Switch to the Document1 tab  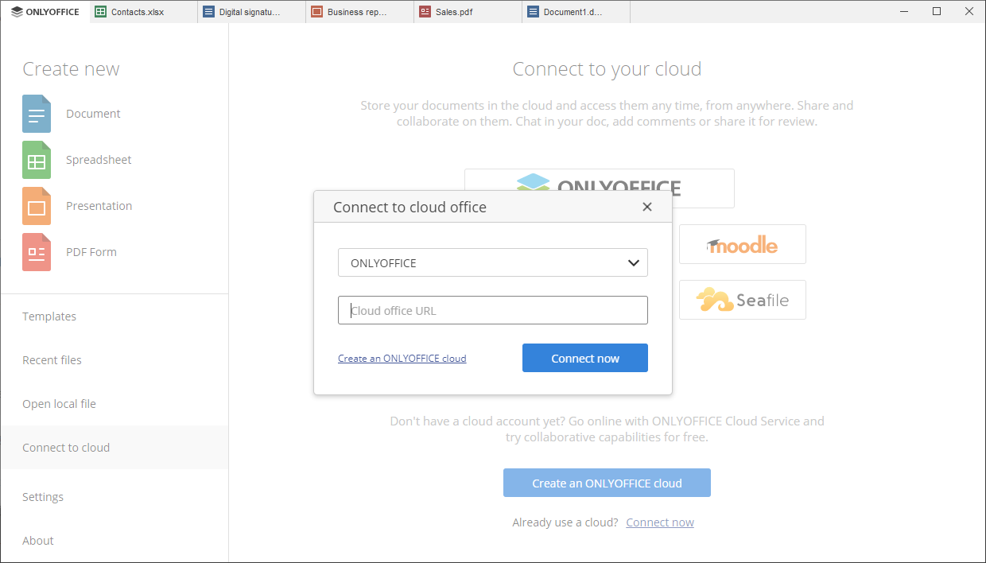coord(576,12)
